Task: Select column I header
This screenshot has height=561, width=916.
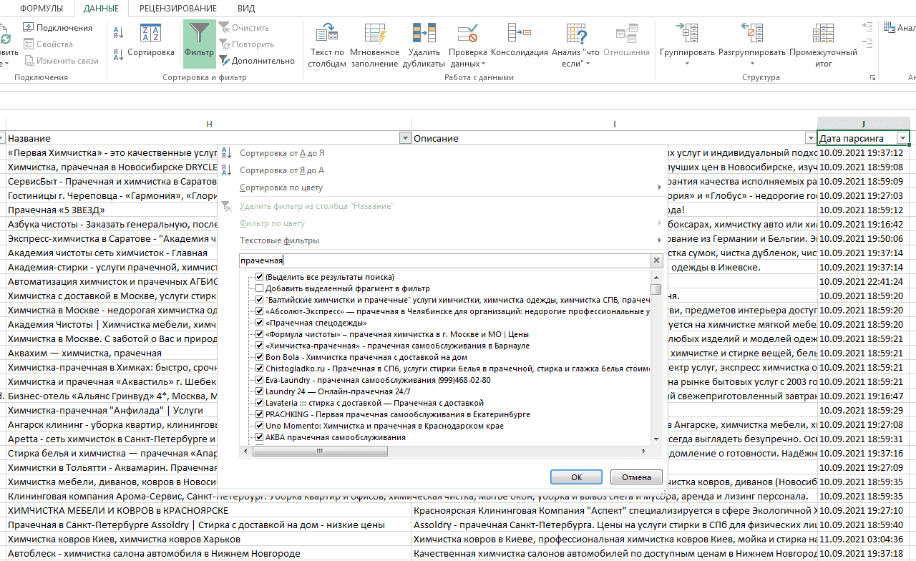Action: 615,124
